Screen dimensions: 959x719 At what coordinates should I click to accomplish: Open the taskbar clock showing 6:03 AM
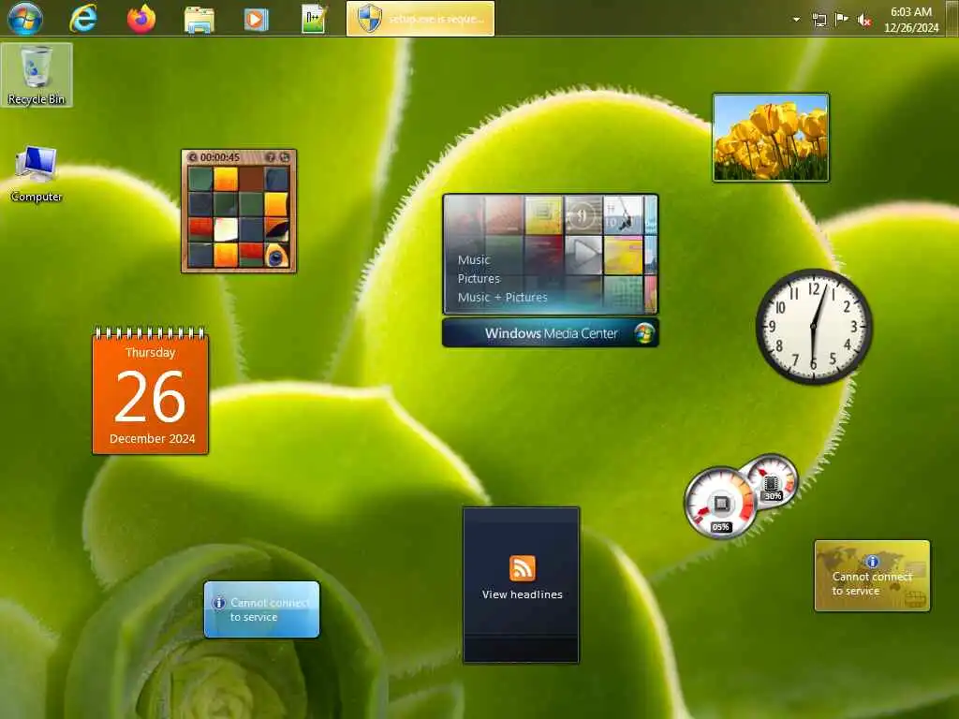coord(910,20)
